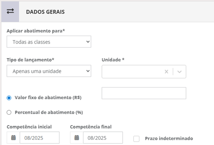
Task: Clear the Unidade field with the X icon
Action: [166, 72]
